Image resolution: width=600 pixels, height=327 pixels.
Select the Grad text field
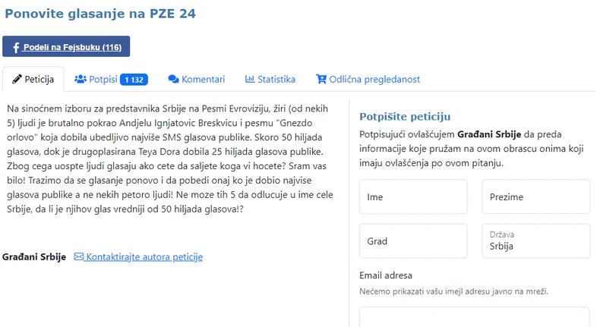point(413,241)
